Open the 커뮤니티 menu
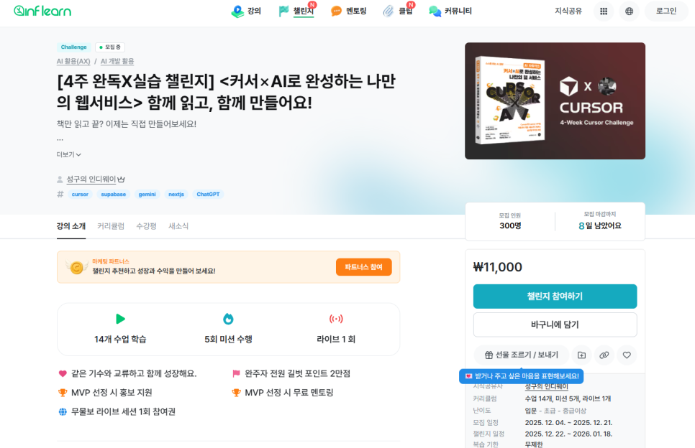 450,11
